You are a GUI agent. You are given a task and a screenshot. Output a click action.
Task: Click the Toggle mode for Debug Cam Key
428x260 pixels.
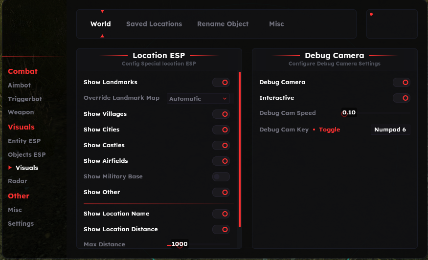[x=329, y=130]
